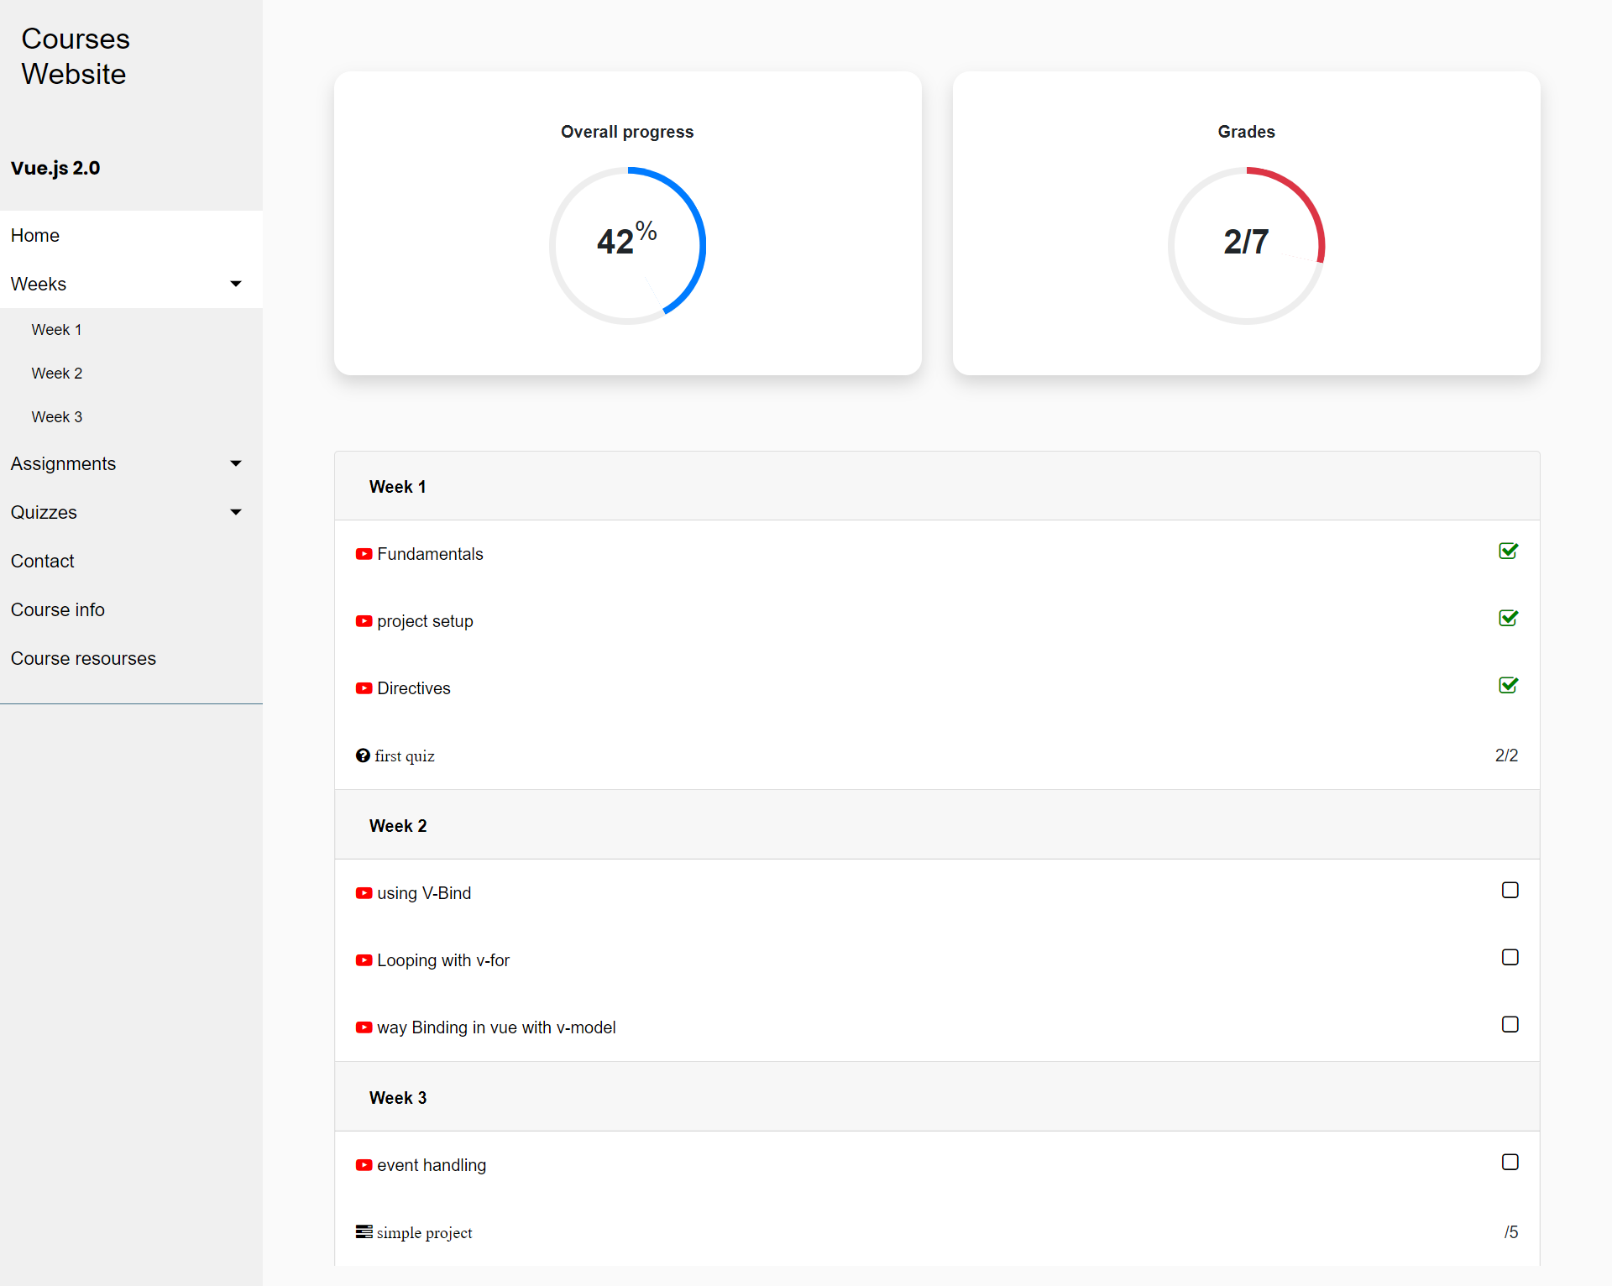This screenshot has width=1612, height=1286.
Task: Click the Courses Website title
Action: [76, 56]
